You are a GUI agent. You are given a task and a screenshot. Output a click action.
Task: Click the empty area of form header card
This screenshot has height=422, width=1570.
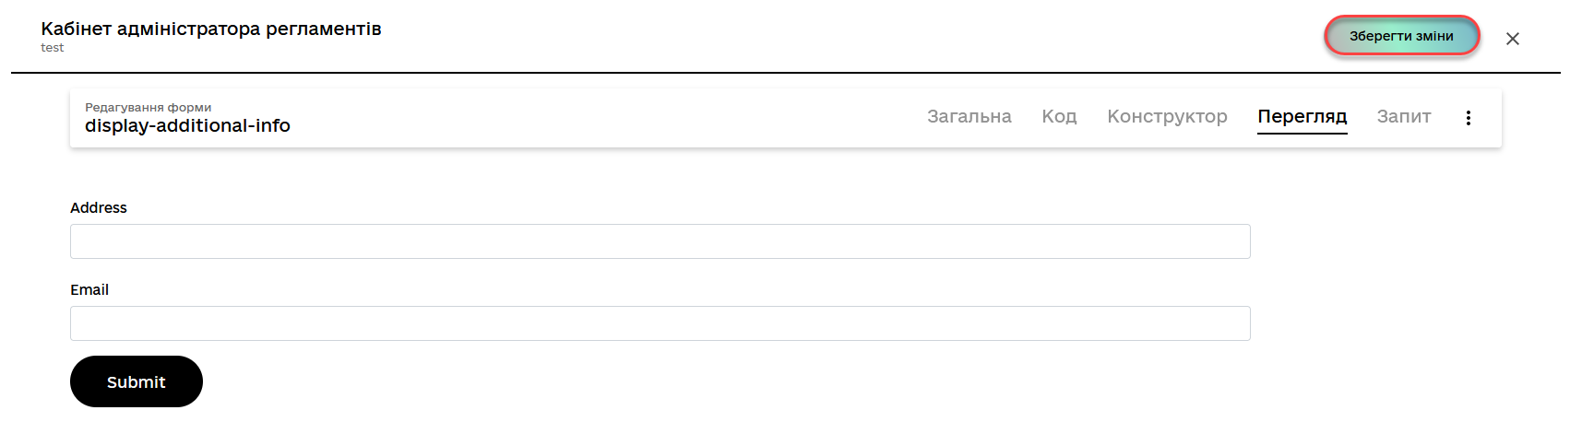point(600,118)
